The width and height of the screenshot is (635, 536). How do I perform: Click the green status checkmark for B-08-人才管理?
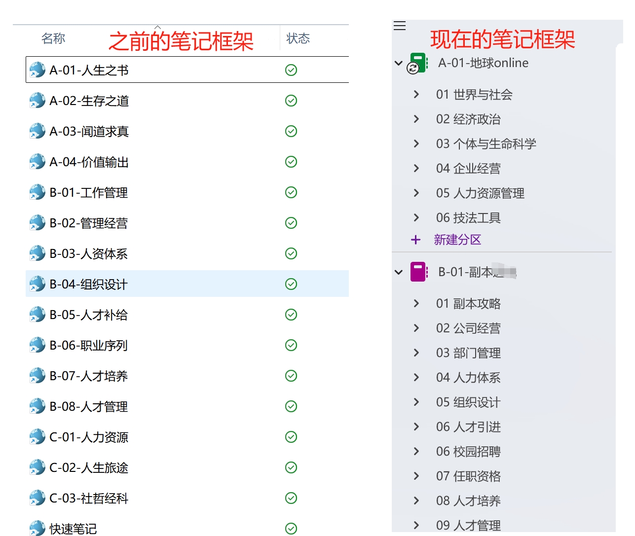291,406
